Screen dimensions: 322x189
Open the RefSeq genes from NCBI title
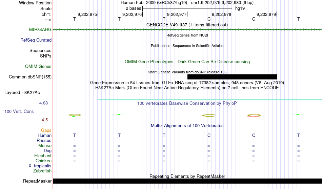[x=187, y=35]
